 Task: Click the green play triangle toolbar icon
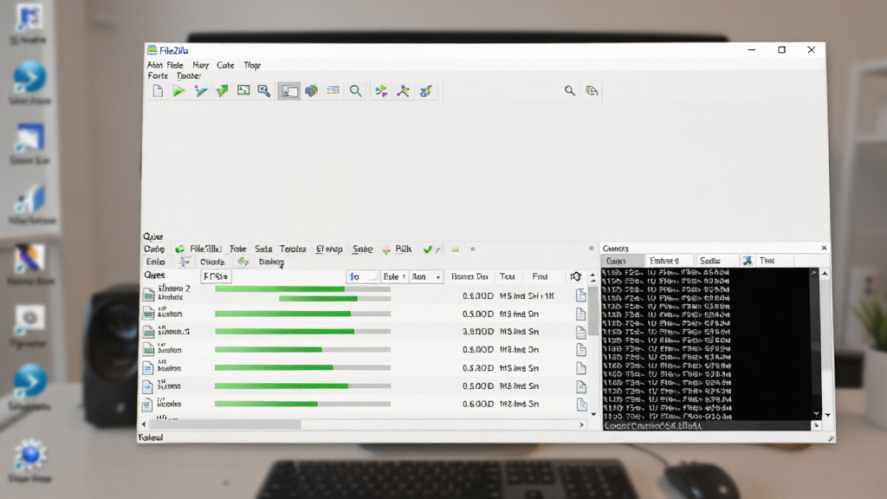[x=178, y=91]
